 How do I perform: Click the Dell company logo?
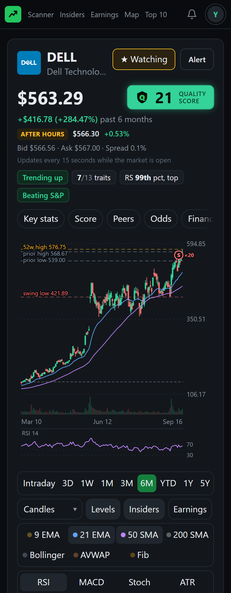click(29, 63)
